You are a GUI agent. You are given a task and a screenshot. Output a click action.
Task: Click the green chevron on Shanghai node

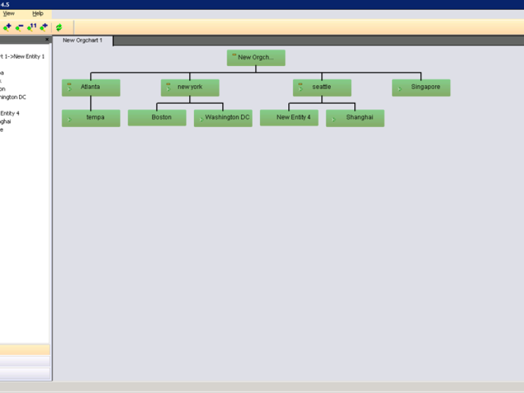pyautogui.click(x=333, y=120)
